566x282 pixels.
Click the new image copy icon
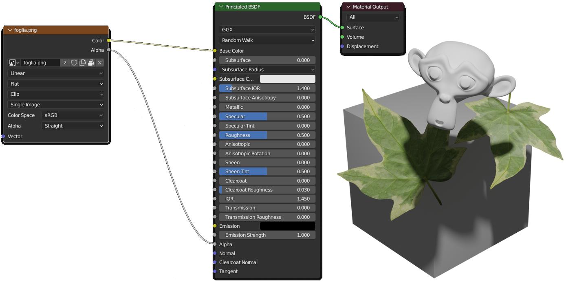click(x=83, y=63)
